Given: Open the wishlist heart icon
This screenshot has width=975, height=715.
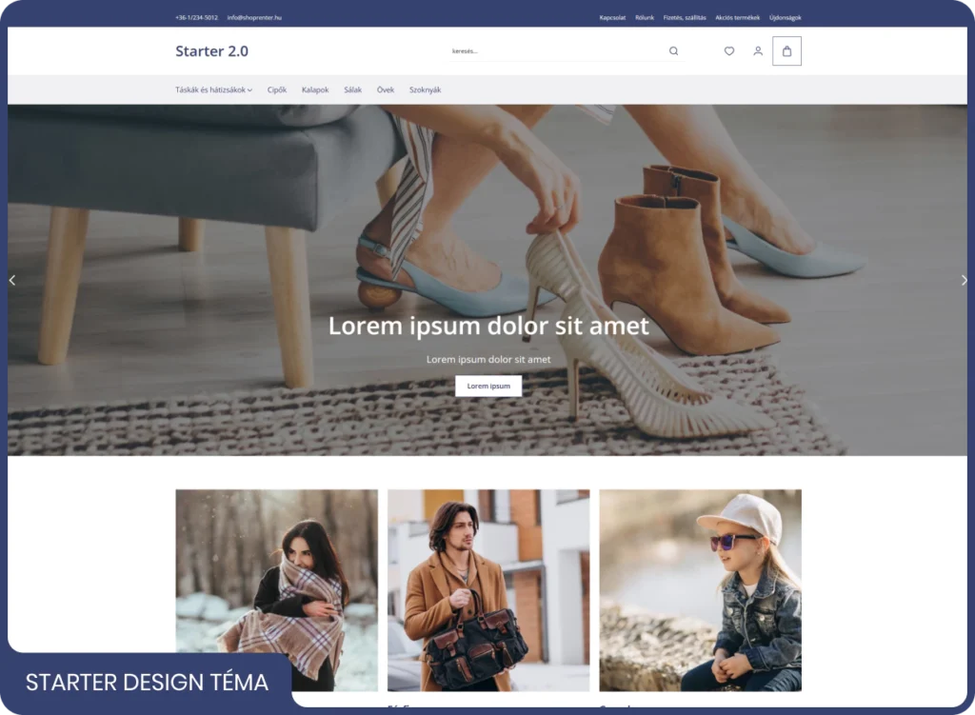Looking at the screenshot, I should [729, 51].
